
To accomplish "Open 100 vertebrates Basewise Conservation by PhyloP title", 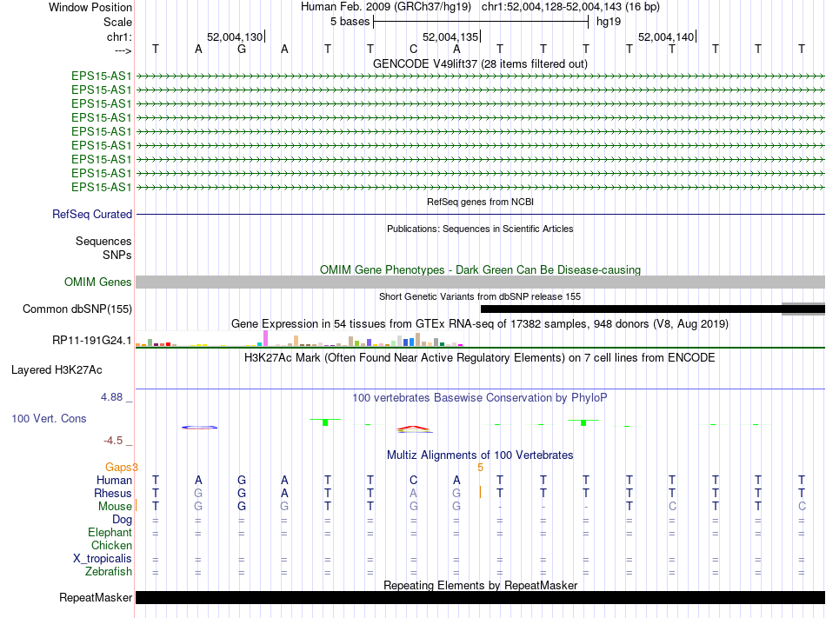I will coord(480,398).
